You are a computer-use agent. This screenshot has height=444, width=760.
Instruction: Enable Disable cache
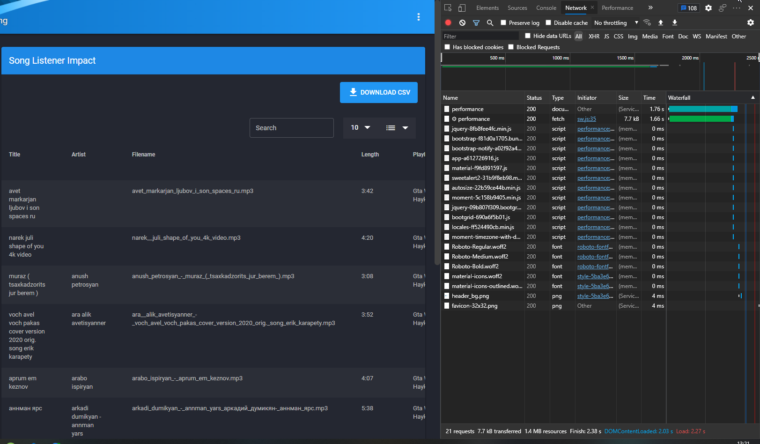pos(549,22)
